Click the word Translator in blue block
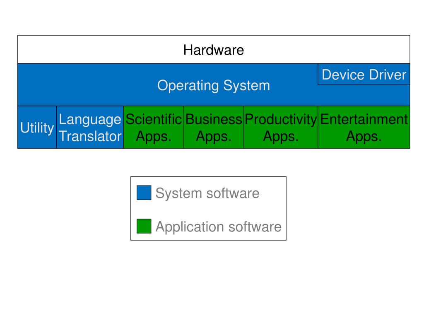Screen dimensions: 424x318 [x=90, y=136]
